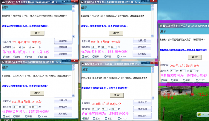This screenshot has height=121, width=209.
Task: Open blue-diamond gift link in M16-S window
Action: click(105, 26)
